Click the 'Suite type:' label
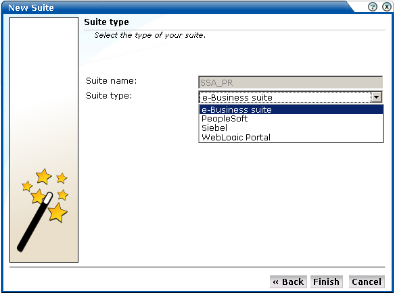The image size is (395, 295). (x=109, y=96)
